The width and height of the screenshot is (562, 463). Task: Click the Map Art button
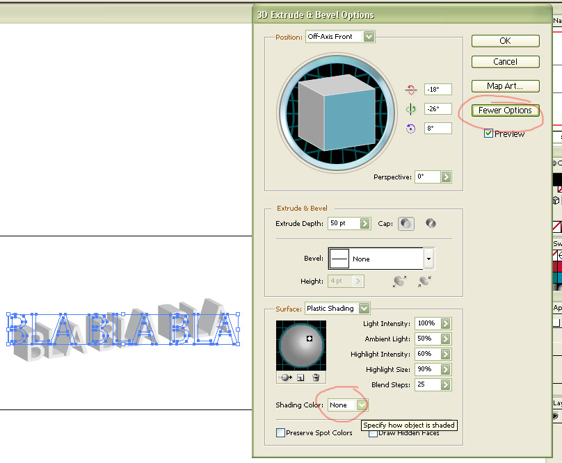pyautogui.click(x=505, y=86)
